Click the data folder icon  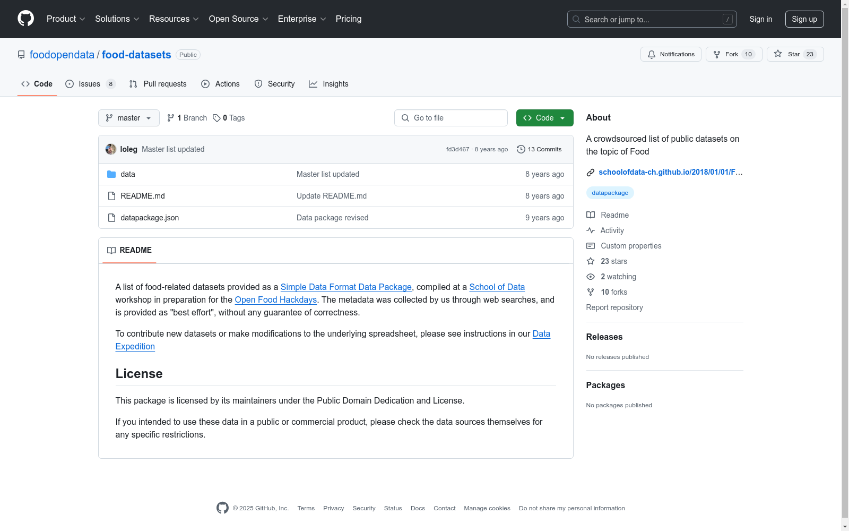111,174
